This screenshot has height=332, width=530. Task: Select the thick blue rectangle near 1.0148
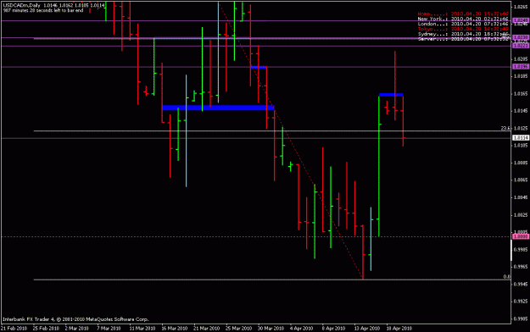(x=219, y=108)
